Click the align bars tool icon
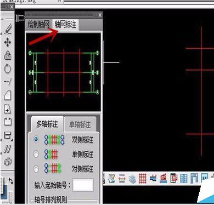214x205 pixels. click(8, 136)
